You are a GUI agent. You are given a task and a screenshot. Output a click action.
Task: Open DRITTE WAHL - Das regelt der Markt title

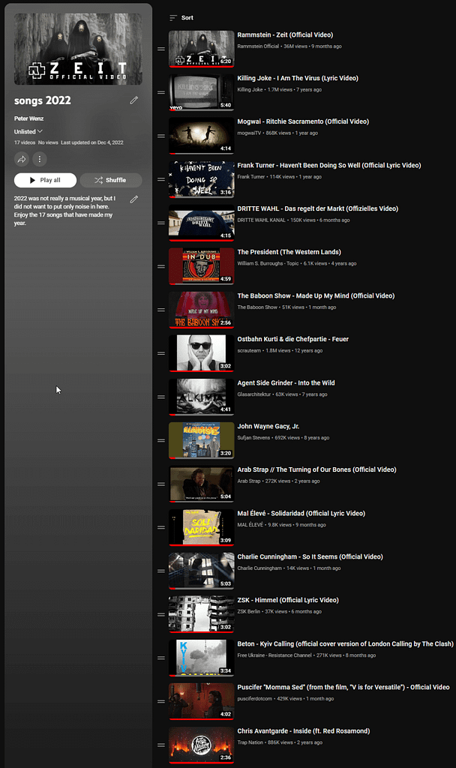pos(318,208)
